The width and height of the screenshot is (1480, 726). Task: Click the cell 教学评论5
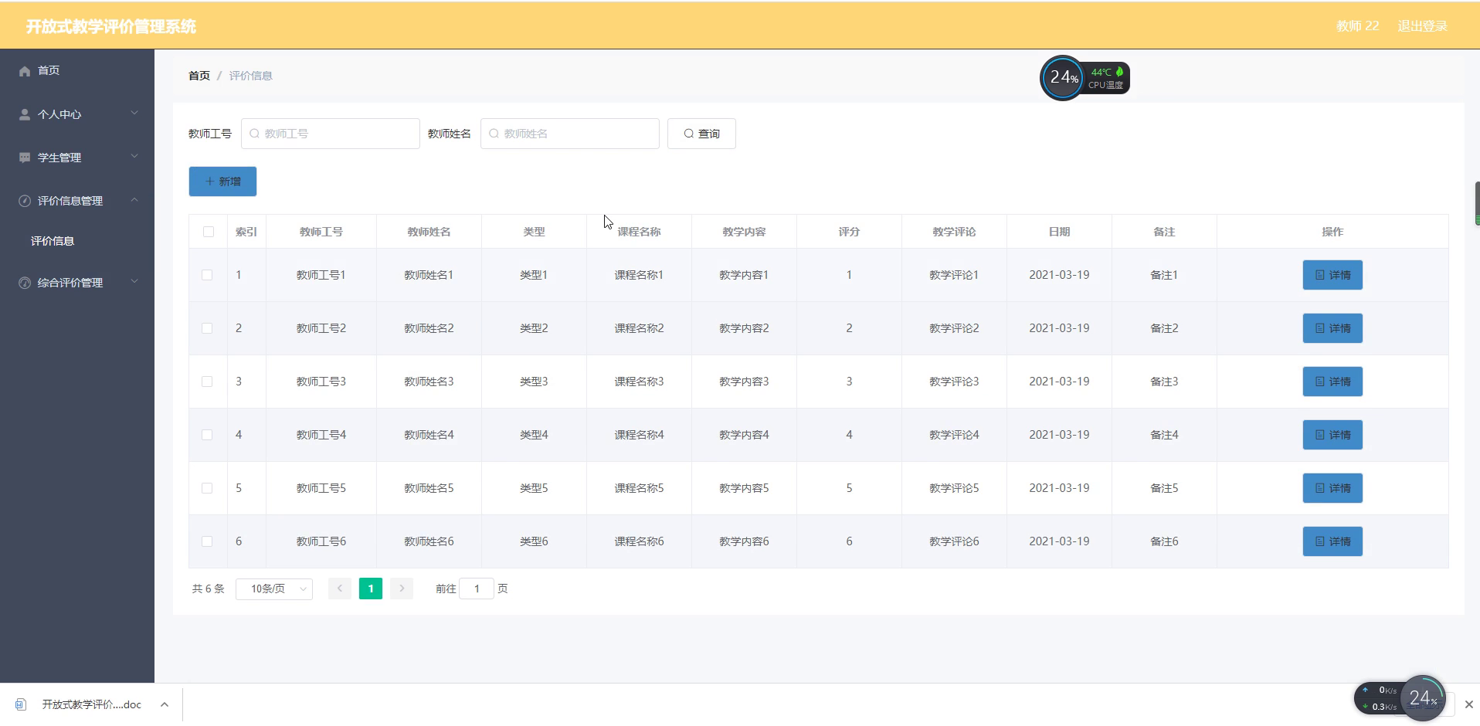[x=954, y=488]
